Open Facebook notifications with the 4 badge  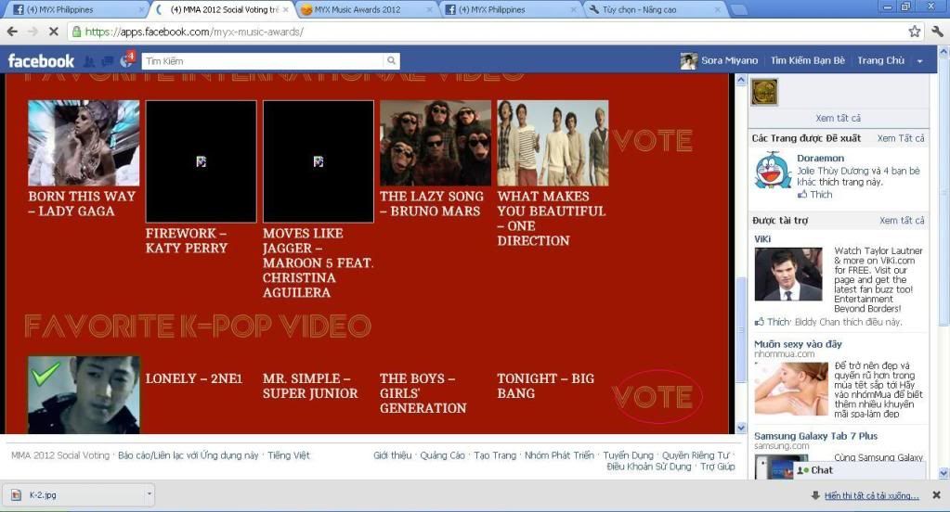127,60
